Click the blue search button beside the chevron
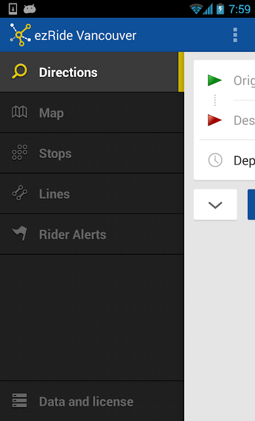Viewport: 255px width, 421px height. (x=251, y=205)
